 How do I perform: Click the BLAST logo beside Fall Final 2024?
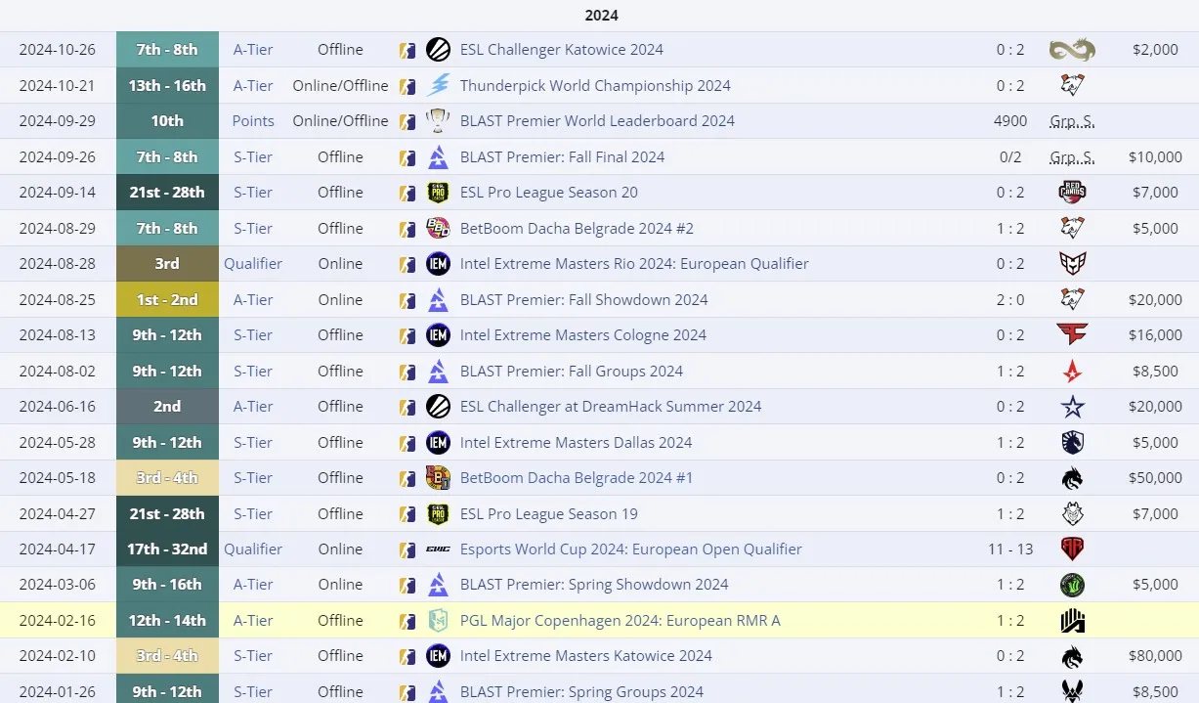coord(439,156)
